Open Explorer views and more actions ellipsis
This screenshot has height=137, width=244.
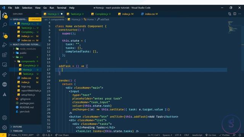(37, 14)
